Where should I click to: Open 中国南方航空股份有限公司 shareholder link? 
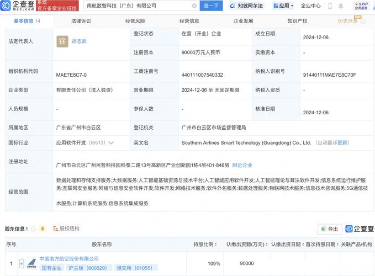tap(69, 259)
